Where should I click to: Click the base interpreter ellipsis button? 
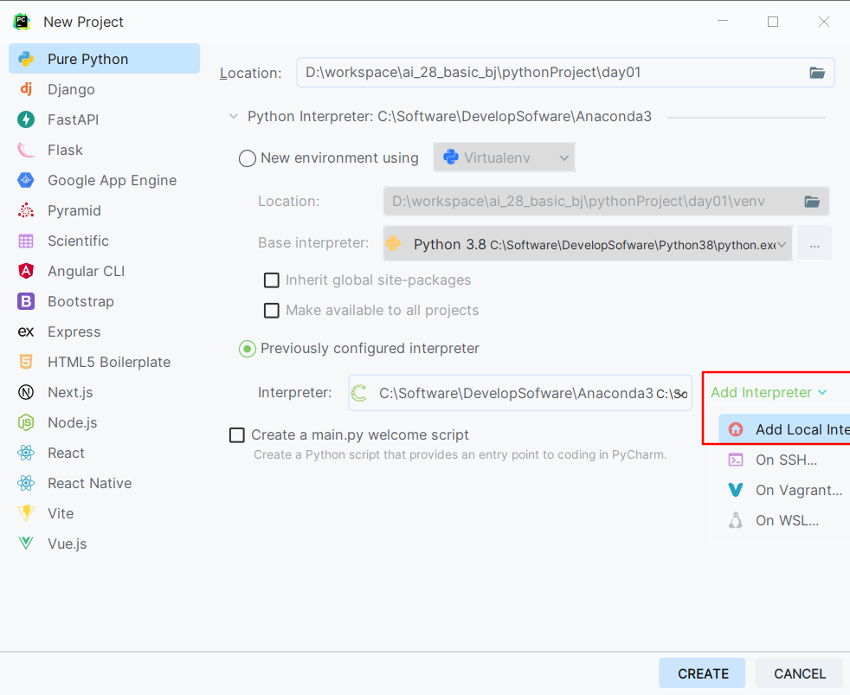(x=815, y=243)
